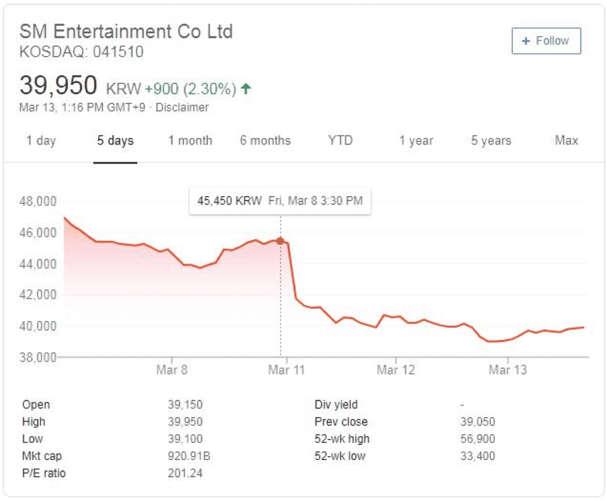This screenshot has width=607, height=501.
Task: Select the 5 days tab
Action: tap(115, 140)
